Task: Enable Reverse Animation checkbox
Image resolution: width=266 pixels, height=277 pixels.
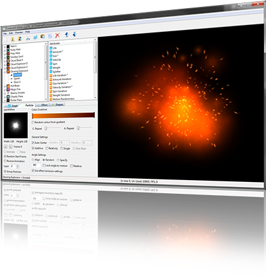Action: [5, 161]
